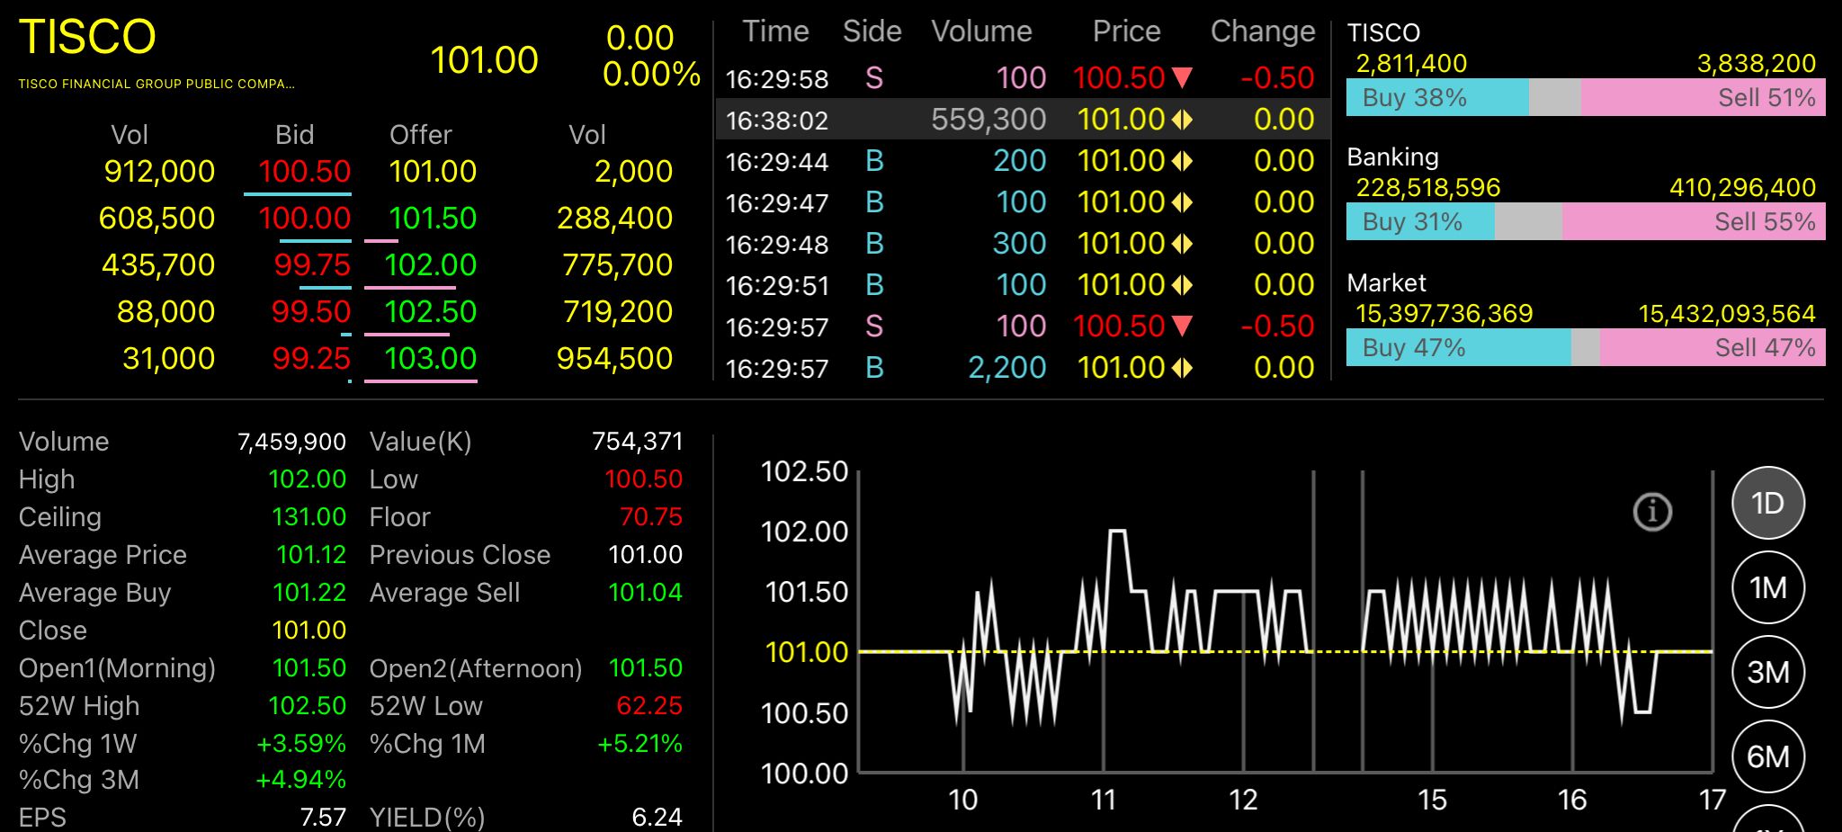Click Banking Sell 55% bar
1842x832 pixels.
click(x=1694, y=221)
